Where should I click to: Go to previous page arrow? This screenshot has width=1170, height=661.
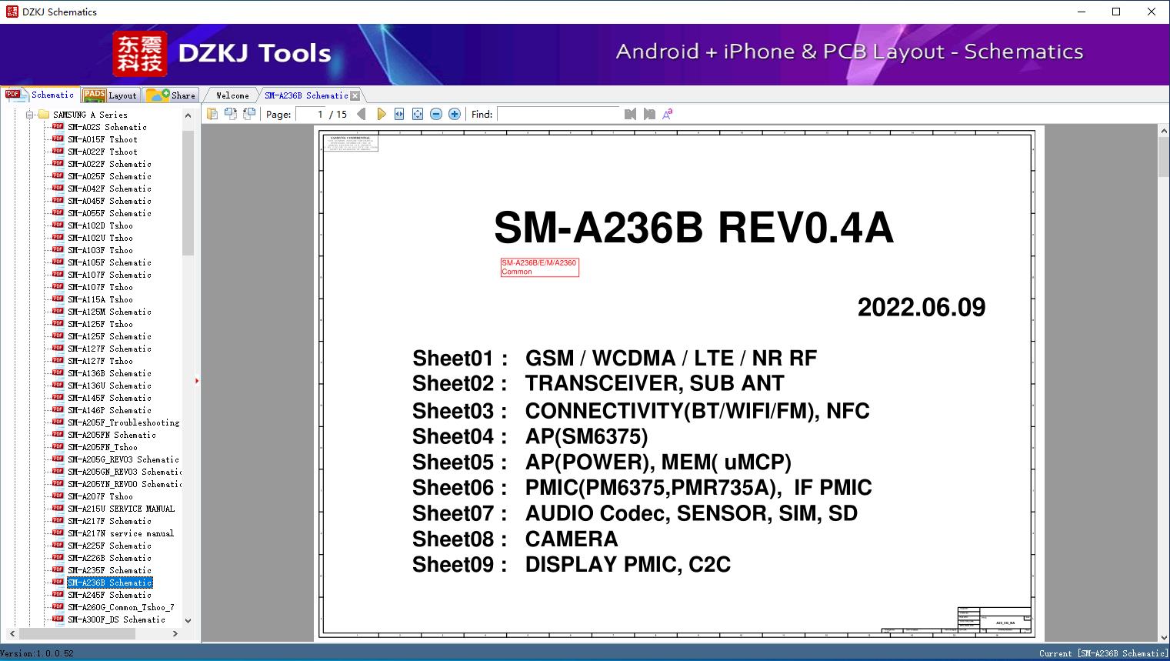point(362,114)
